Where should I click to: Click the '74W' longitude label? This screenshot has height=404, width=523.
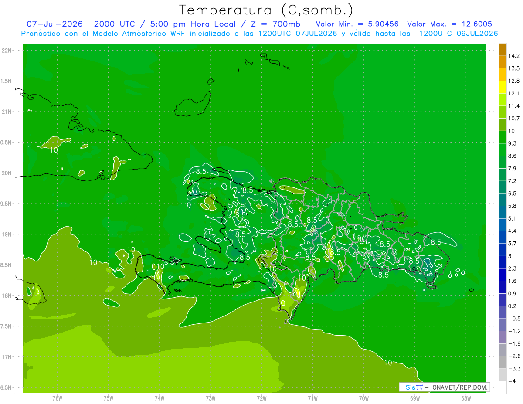(159, 398)
